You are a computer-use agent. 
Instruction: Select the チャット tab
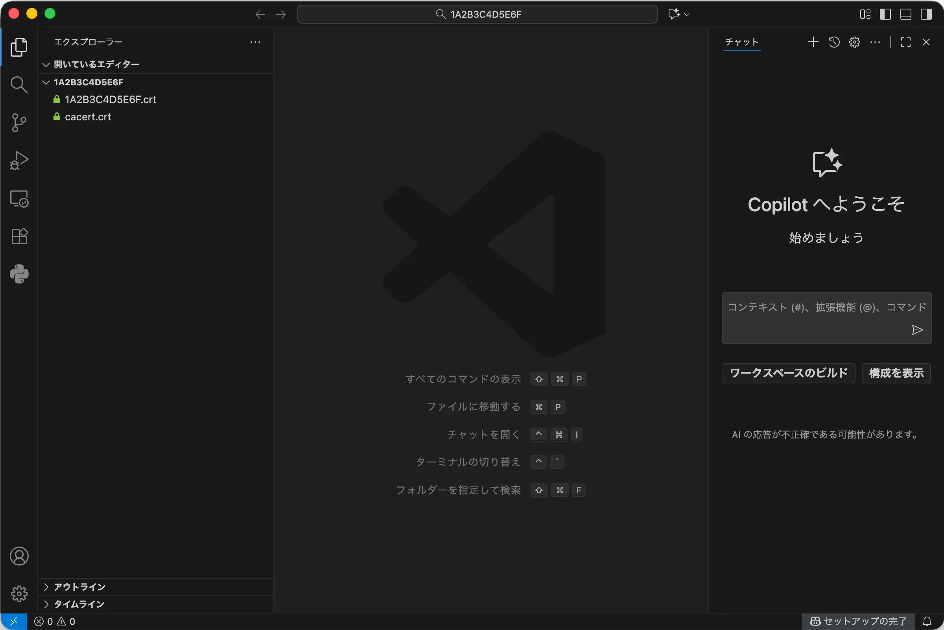[742, 42]
